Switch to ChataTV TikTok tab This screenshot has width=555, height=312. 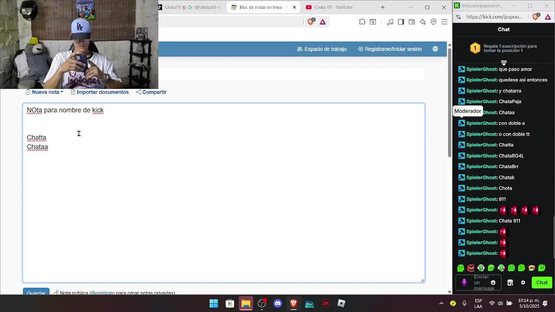pyautogui.click(x=191, y=7)
